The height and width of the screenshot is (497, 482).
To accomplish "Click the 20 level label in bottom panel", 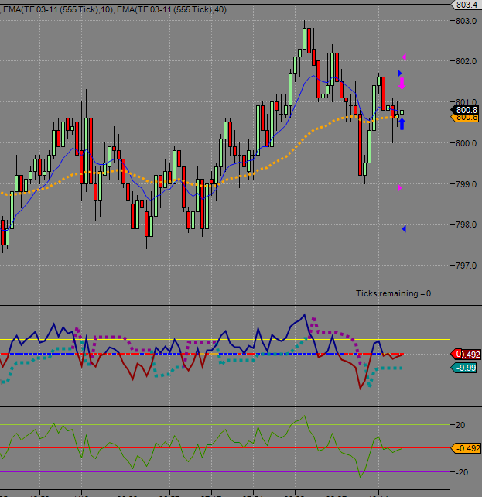I will click(x=460, y=425).
